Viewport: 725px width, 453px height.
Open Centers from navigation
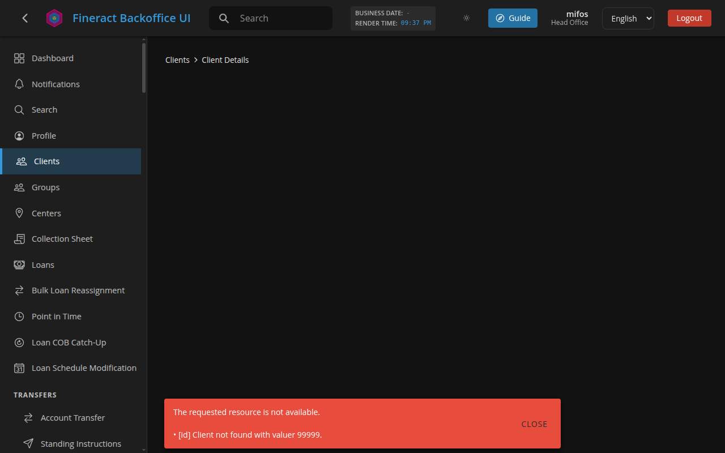tap(70, 213)
